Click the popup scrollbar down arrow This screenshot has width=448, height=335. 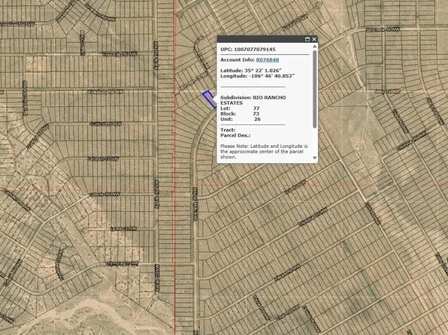click(314, 158)
